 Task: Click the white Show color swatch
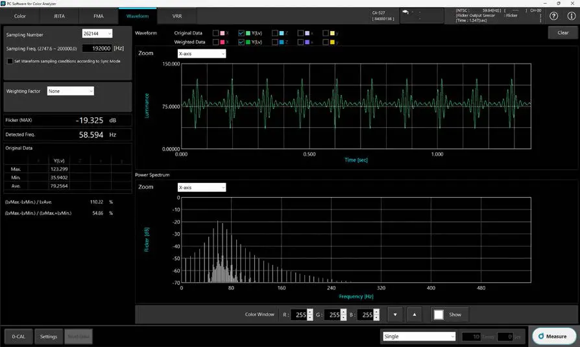pyautogui.click(x=439, y=315)
